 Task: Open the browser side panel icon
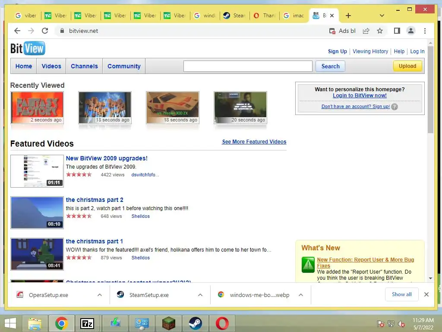coord(397,31)
